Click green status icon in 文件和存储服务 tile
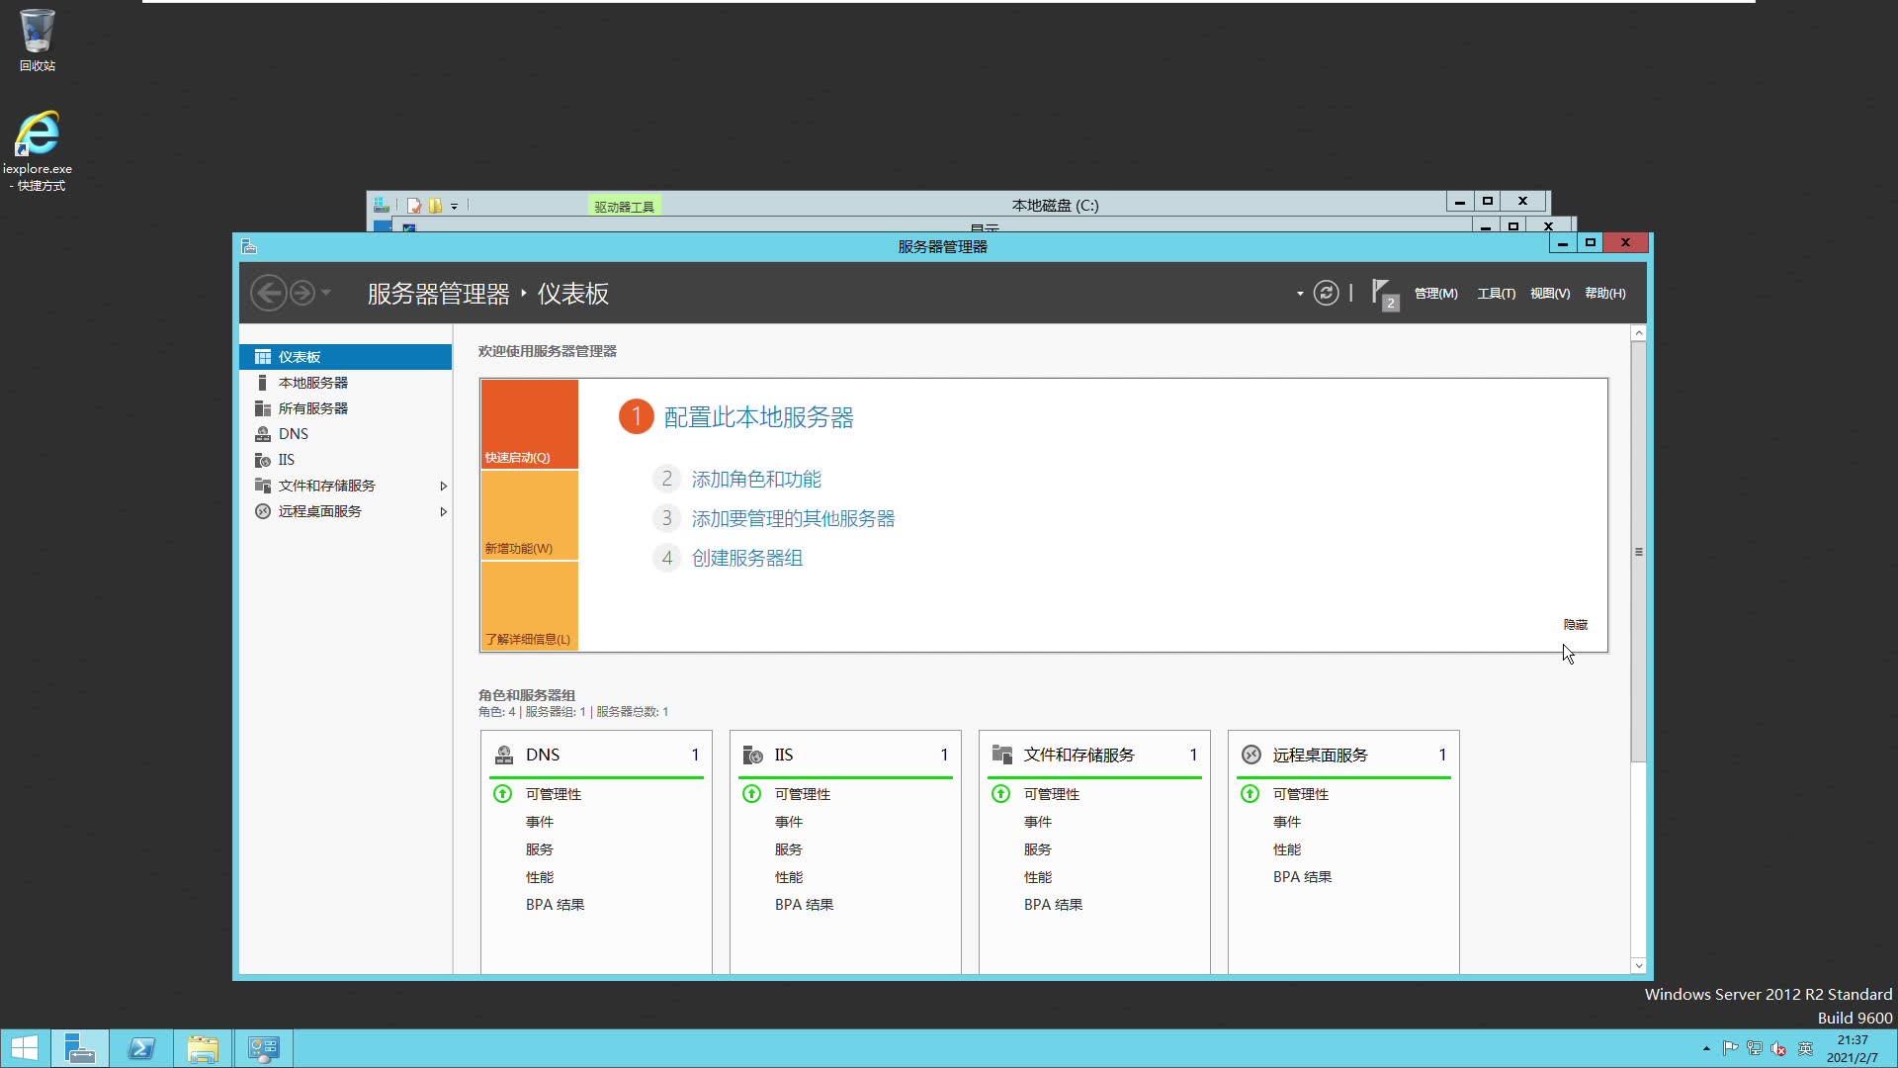Viewport: 1898px width, 1068px height. click(1001, 794)
